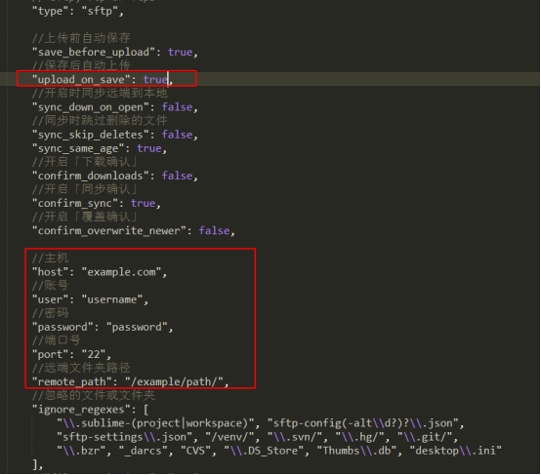The height and width of the screenshot is (475, 541).
Task: Click the "sftp" type value
Action: (x=100, y=11)
